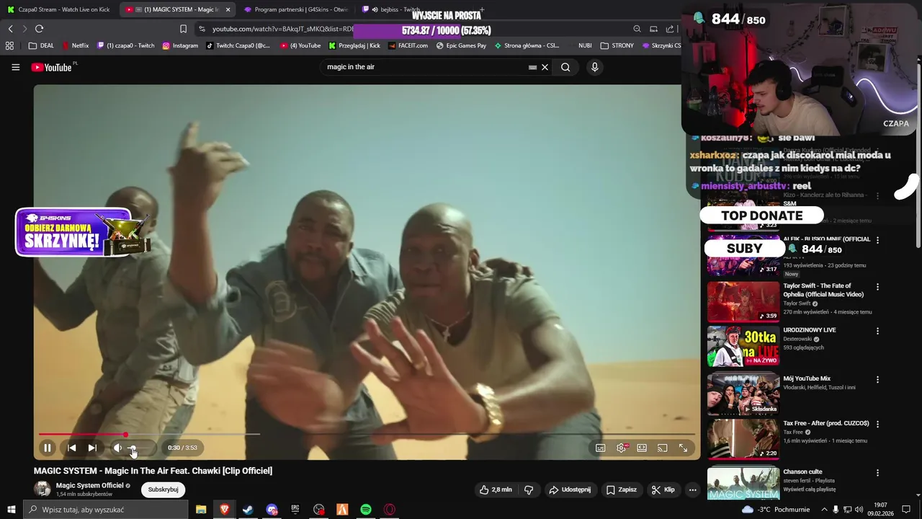Viewport: 922px width, 519px height.
Task: Open Instagram bookmark
Action: [180, 45]
